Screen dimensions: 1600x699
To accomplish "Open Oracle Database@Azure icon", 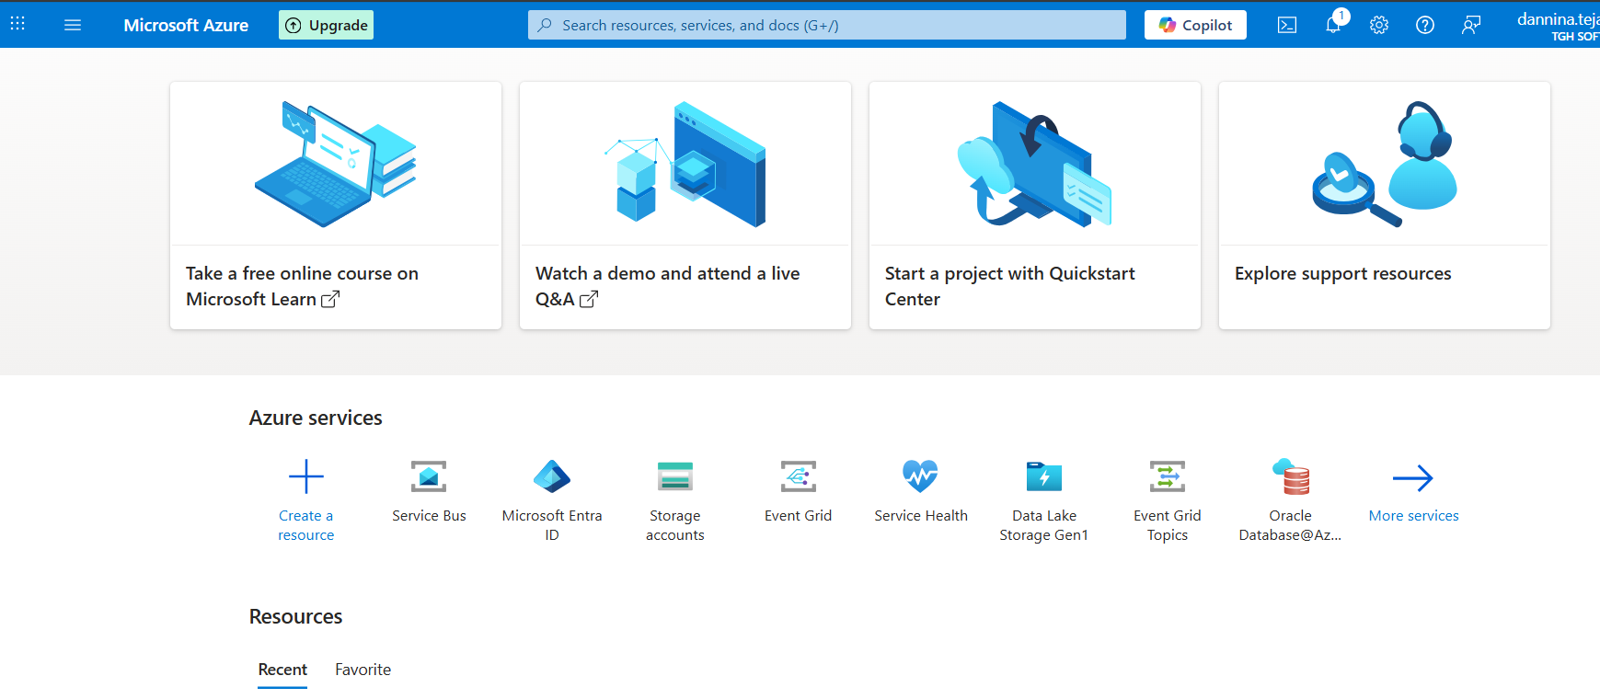I will pyautogui.click(x=1291, y=476).
